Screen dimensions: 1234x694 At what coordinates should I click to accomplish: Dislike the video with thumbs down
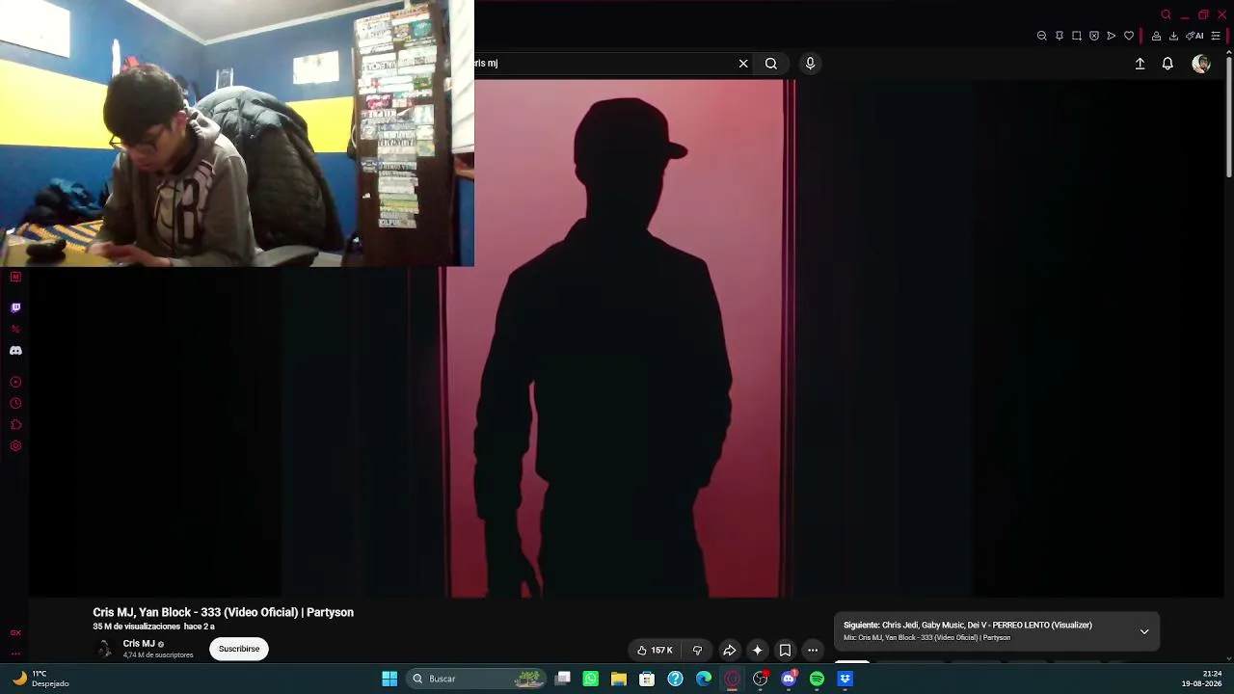(x=697, y=651)
